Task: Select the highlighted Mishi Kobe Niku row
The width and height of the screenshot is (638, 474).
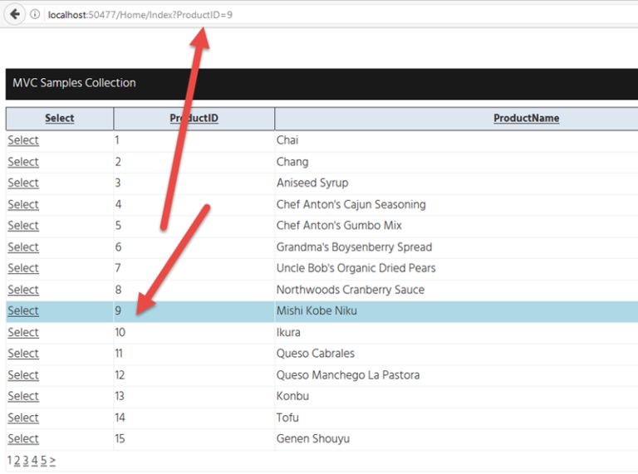Action: pyautogui.click(x=23, y=311)
